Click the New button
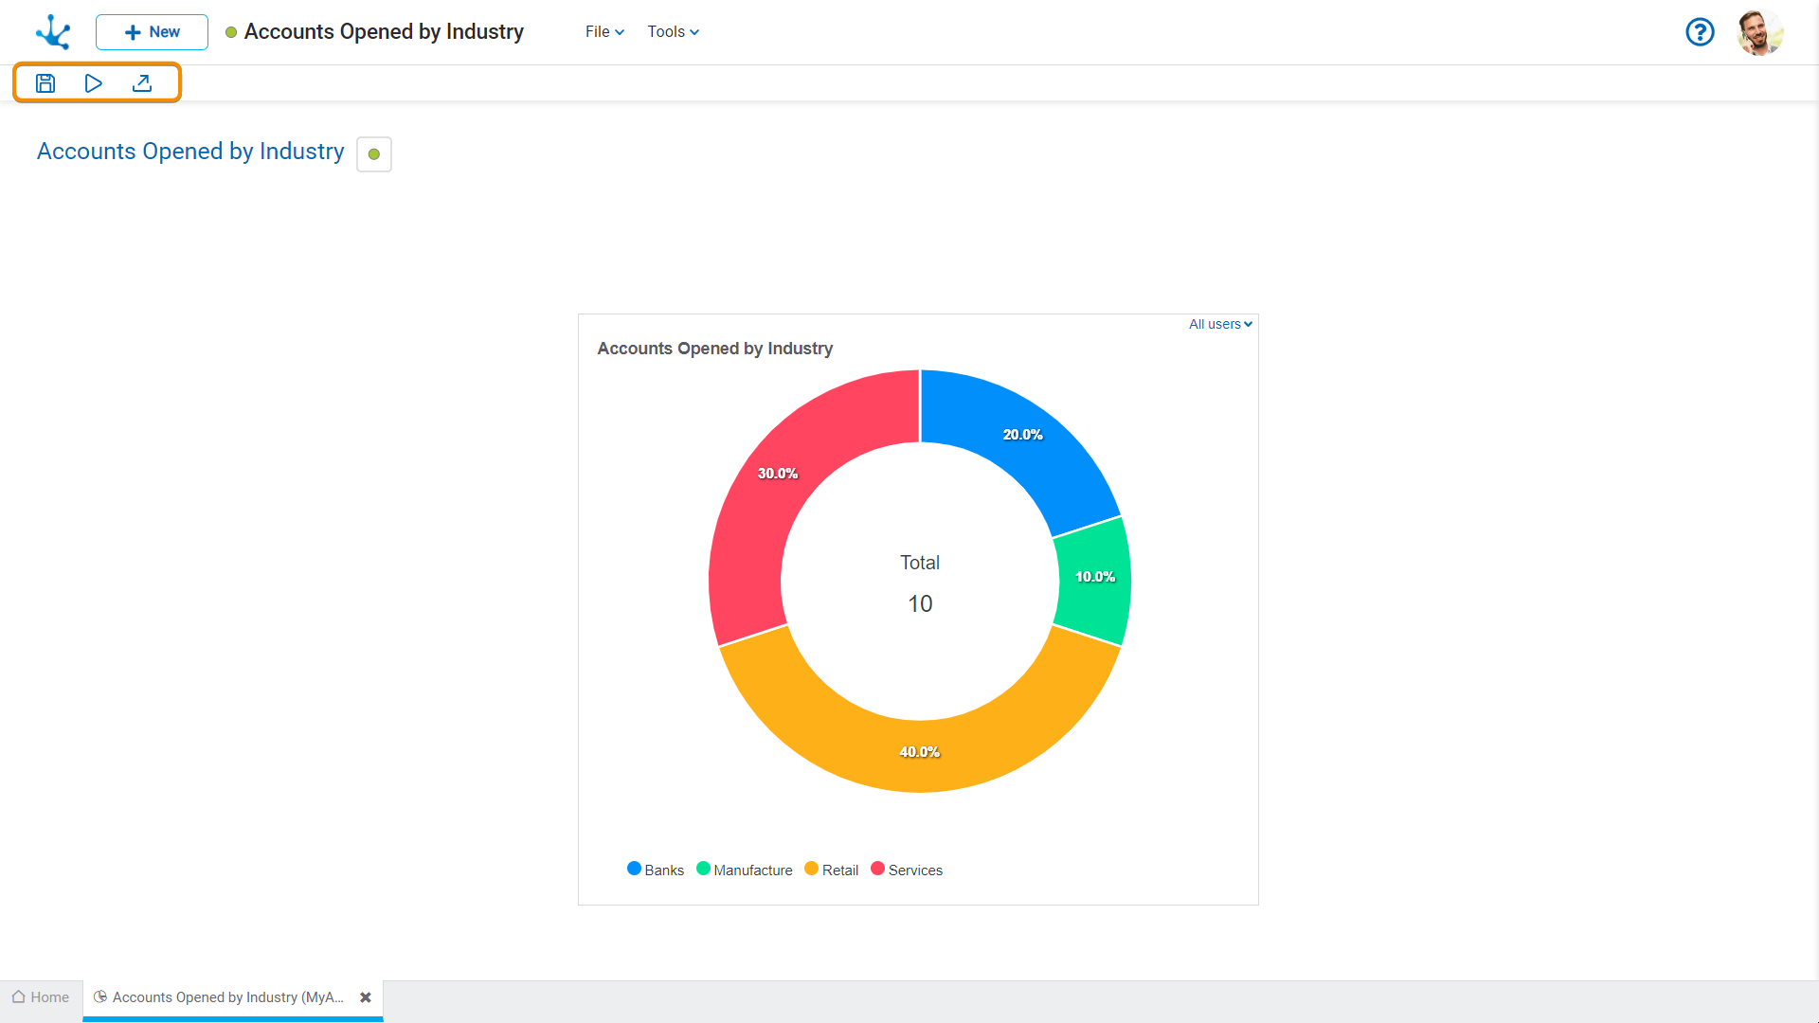The image size is (1819, 1023). coord(152,32)
